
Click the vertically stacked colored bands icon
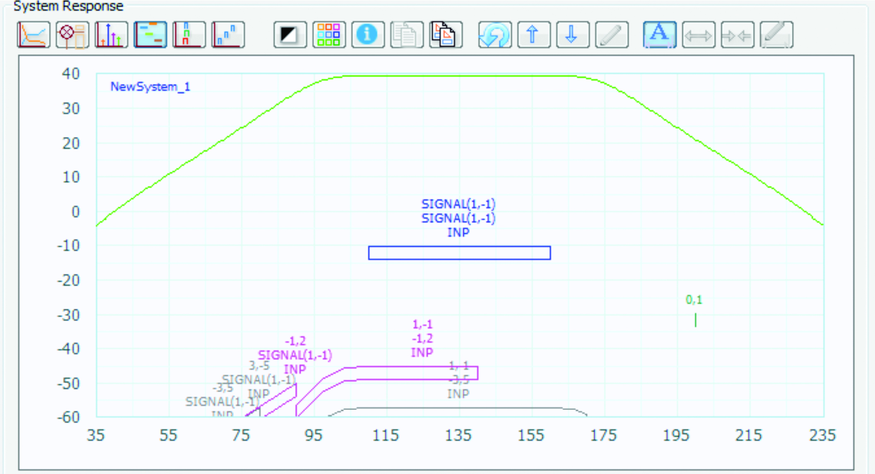click(x=189, y=35)
